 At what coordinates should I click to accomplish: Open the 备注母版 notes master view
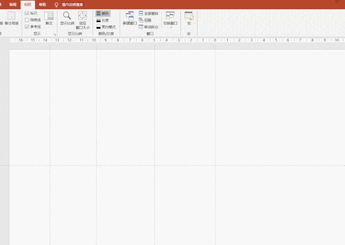point(11,18)
